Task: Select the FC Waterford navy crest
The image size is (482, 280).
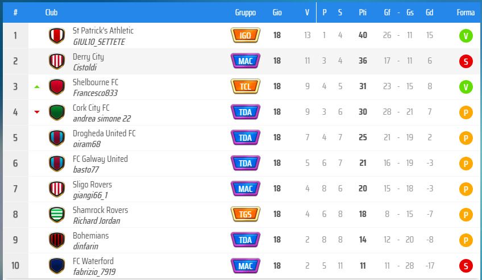Action: coord(57,266)
